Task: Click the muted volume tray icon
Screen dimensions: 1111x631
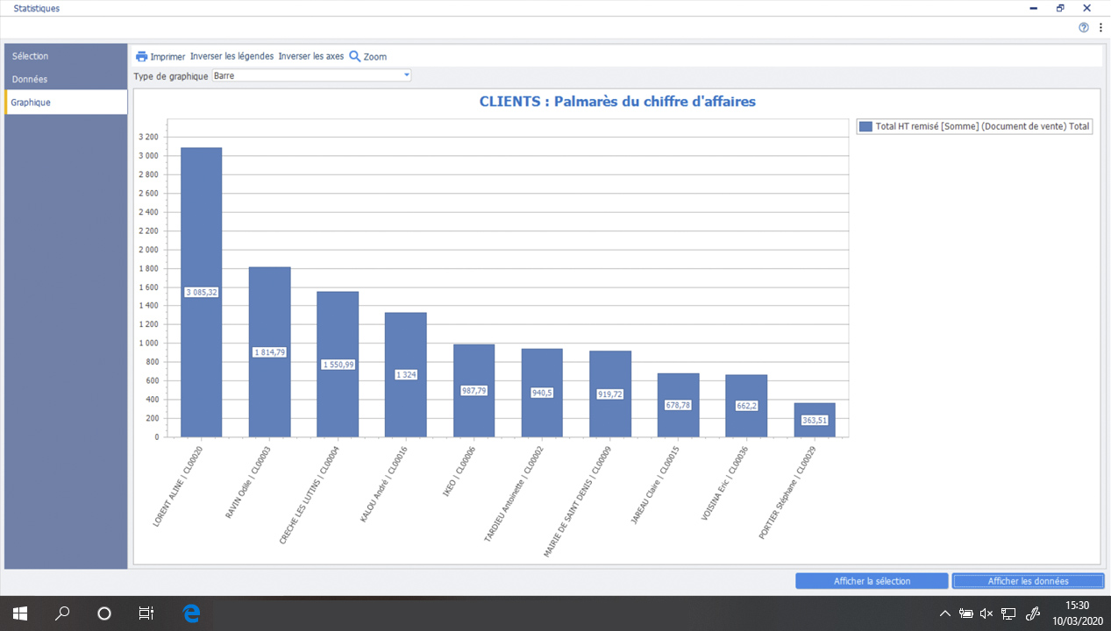Action: pyautogui.click(x=986, y=613)
